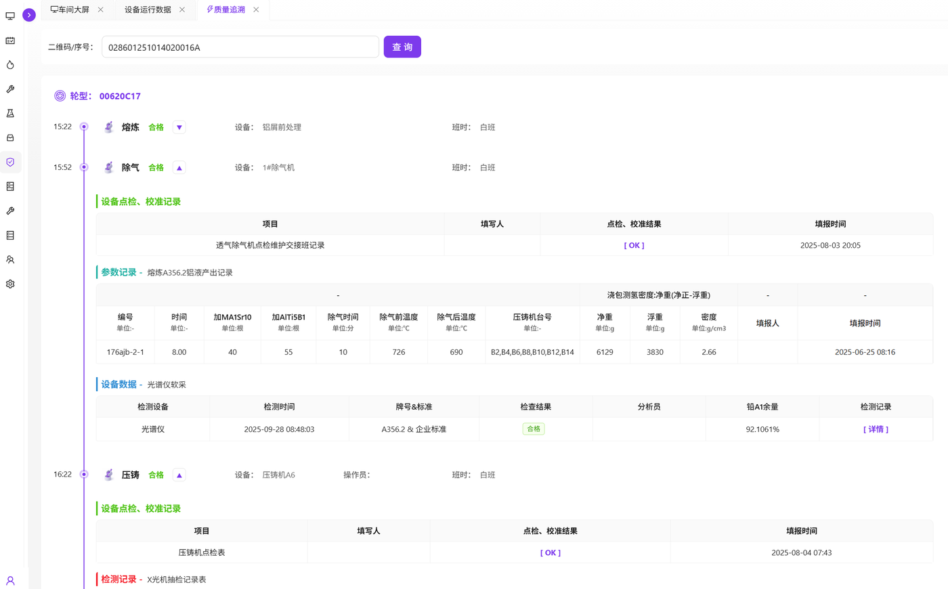
Task: Click the 透气除气机点检维护交接班记录 row name
Action: (x=270, y=246)
